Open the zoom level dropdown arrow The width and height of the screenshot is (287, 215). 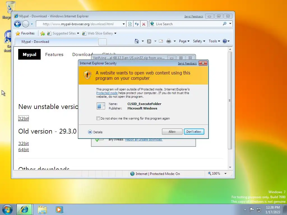pos(226,174)
